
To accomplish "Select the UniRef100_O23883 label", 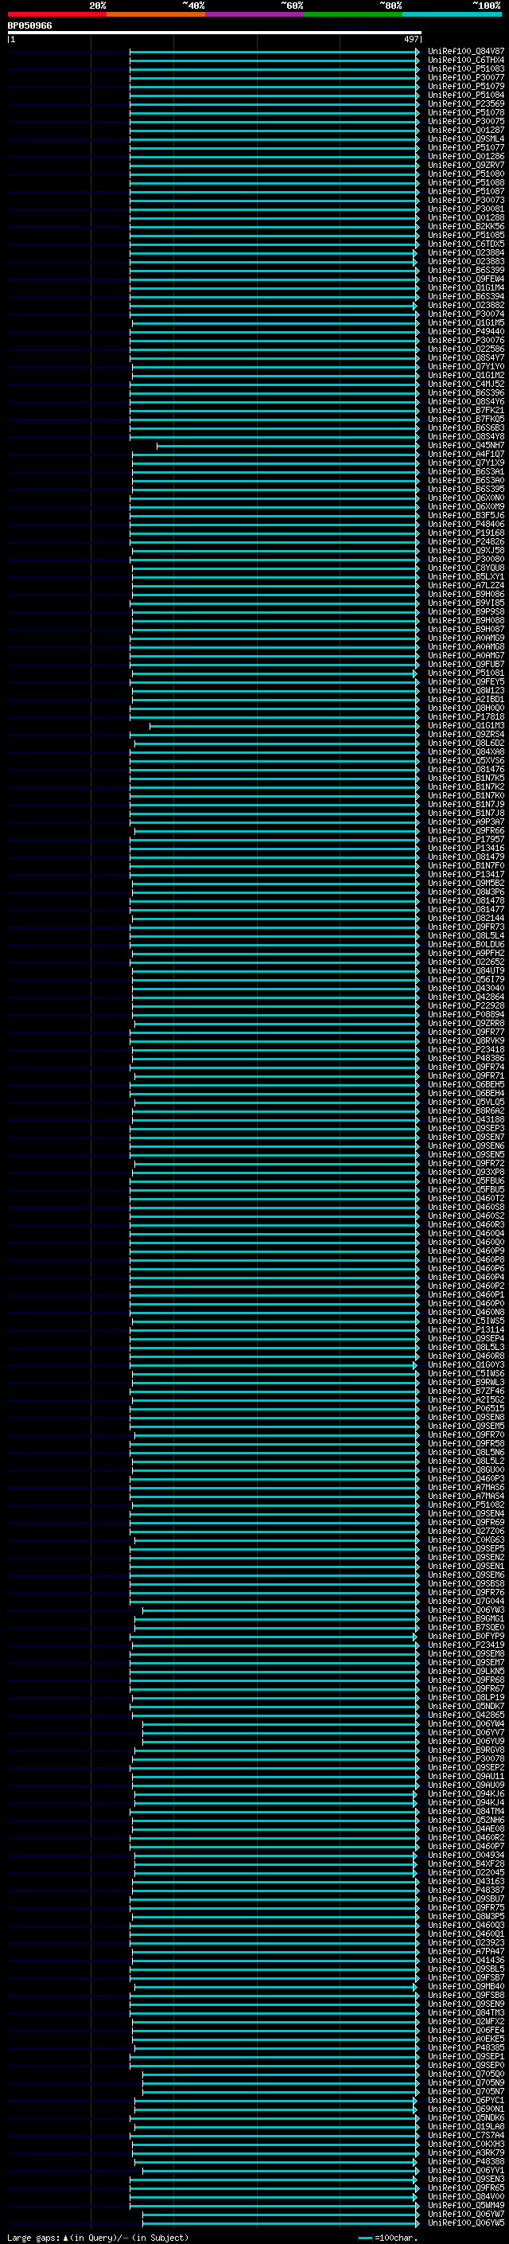I will coord(465,261).
